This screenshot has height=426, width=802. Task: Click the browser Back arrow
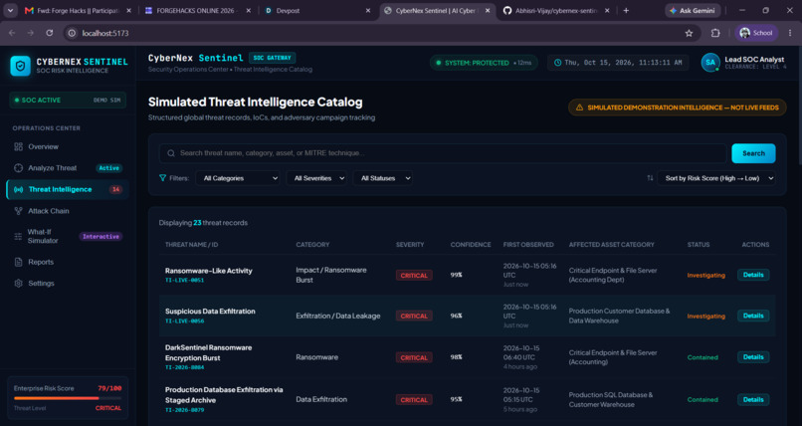pos(12,33)
